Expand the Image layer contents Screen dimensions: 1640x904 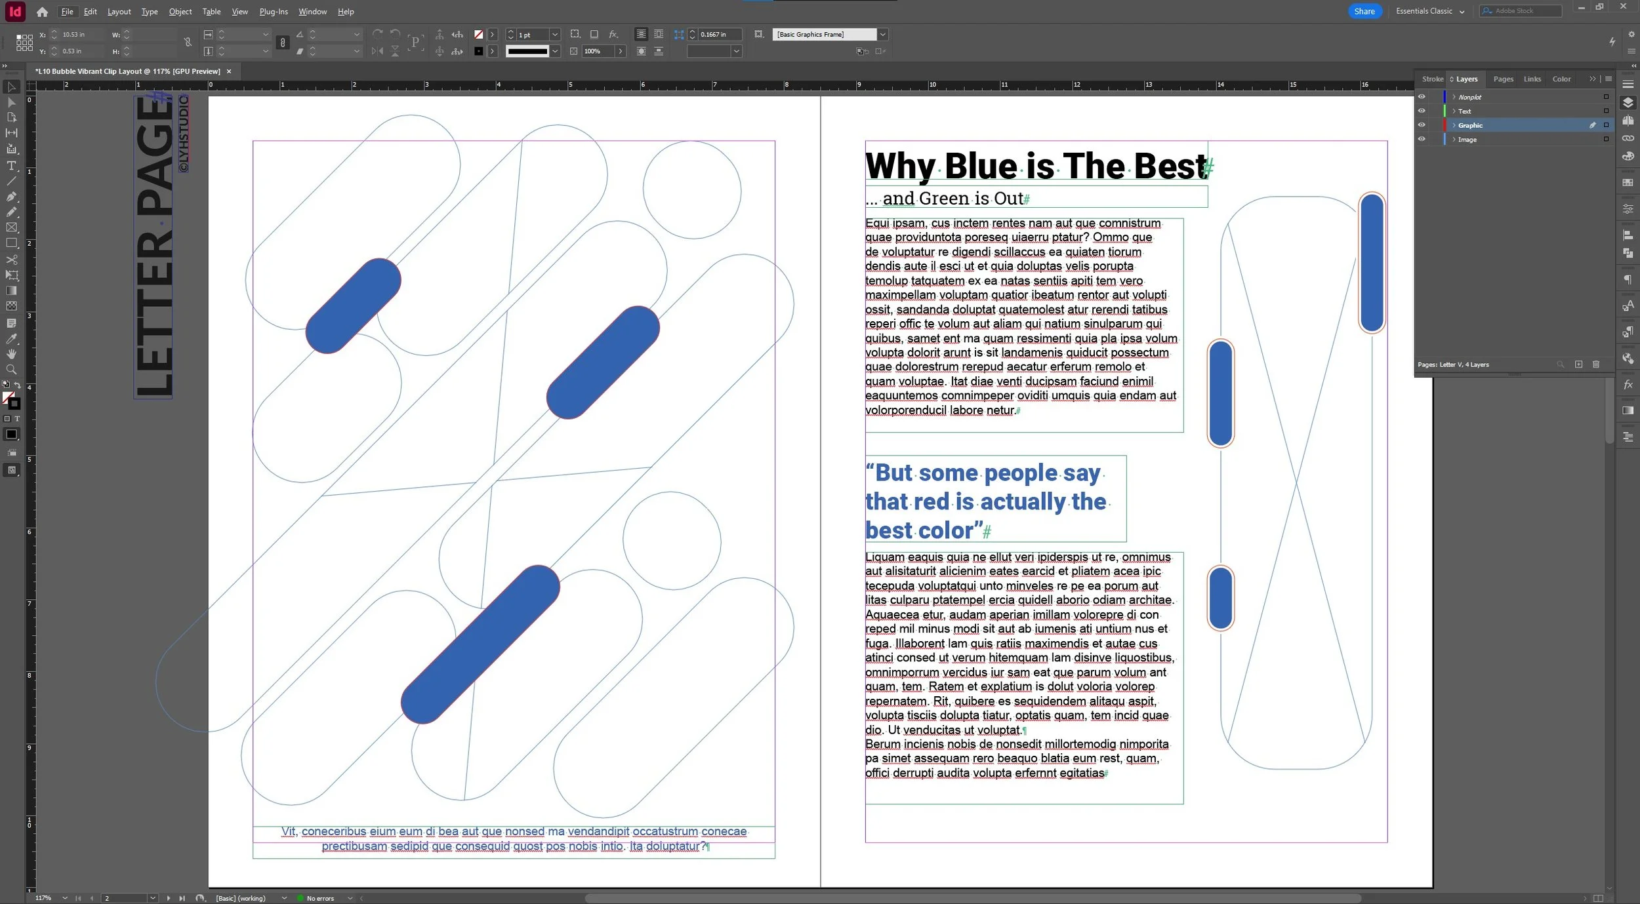[1454, 139]
